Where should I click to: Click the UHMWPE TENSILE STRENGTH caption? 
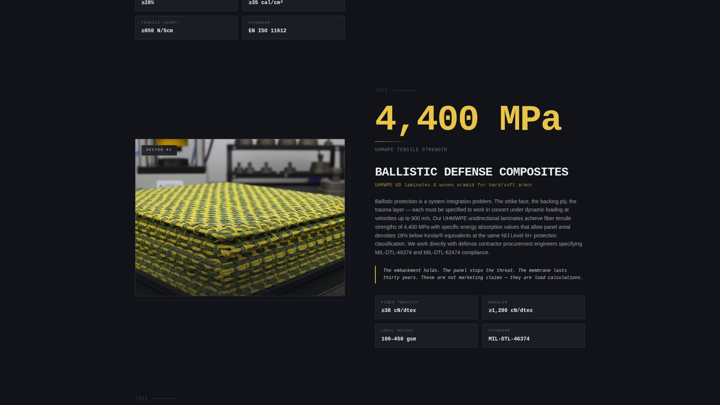coord(411,150)
